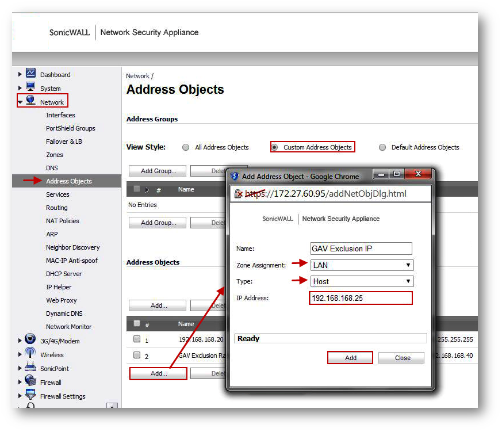This screenshot has height=432, width=502.
Task: Go to Failover & LB
Action: point(64,142)
